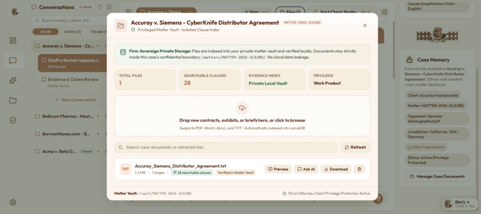
Task: Click the search case documents field
Action: point(226,147)
